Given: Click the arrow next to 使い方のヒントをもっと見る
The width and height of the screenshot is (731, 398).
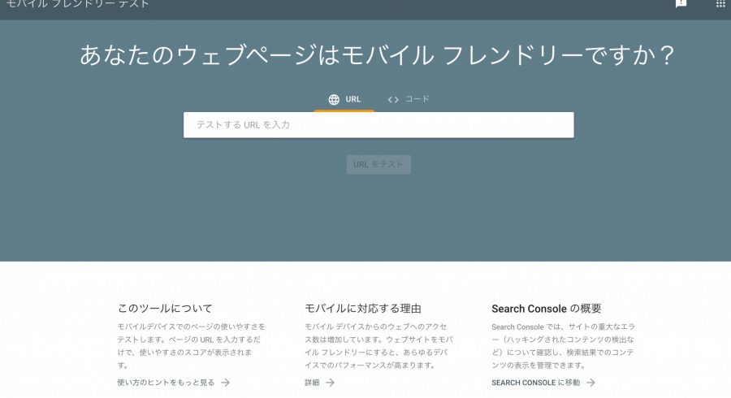Looking at the screenshot, I should point(226,383).
